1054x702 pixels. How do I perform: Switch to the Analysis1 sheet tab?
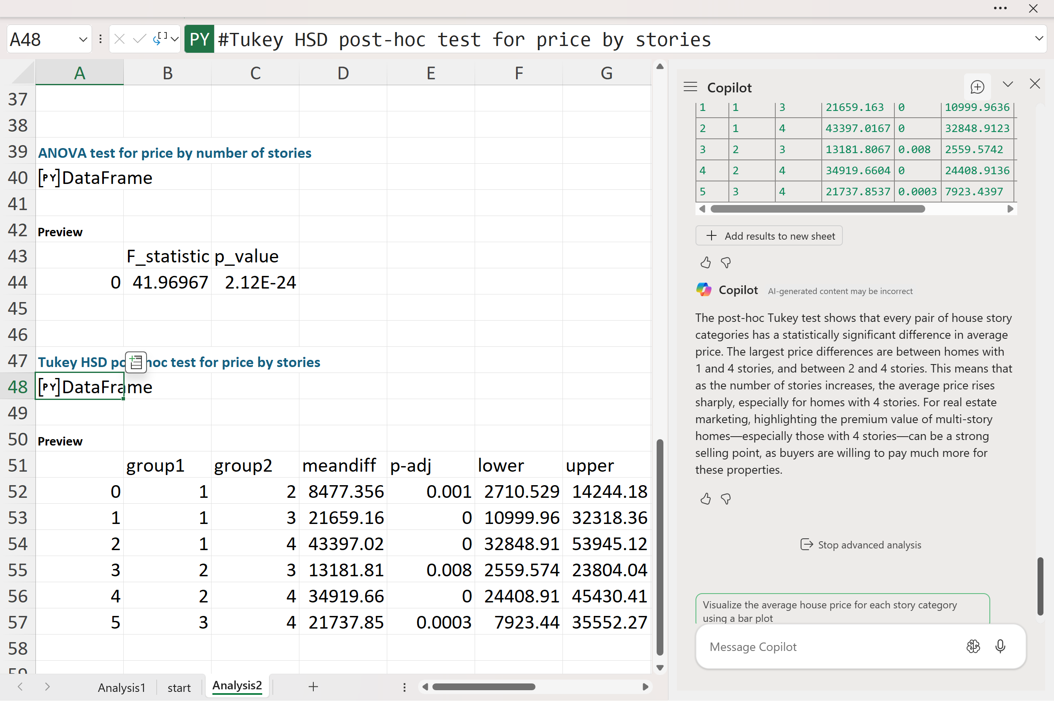click(122, 687)
